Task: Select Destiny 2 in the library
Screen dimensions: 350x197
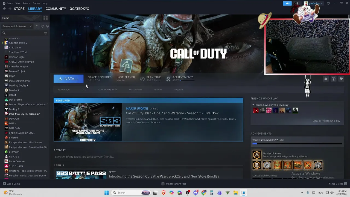Action: click(14, 109)
